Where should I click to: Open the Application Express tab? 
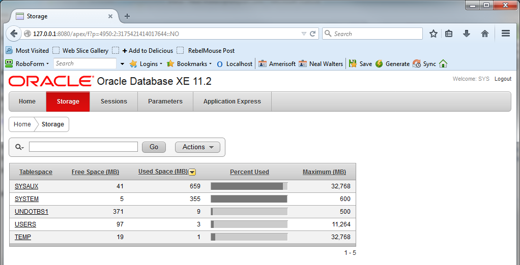pyautogui.click(x=232, y=102)
